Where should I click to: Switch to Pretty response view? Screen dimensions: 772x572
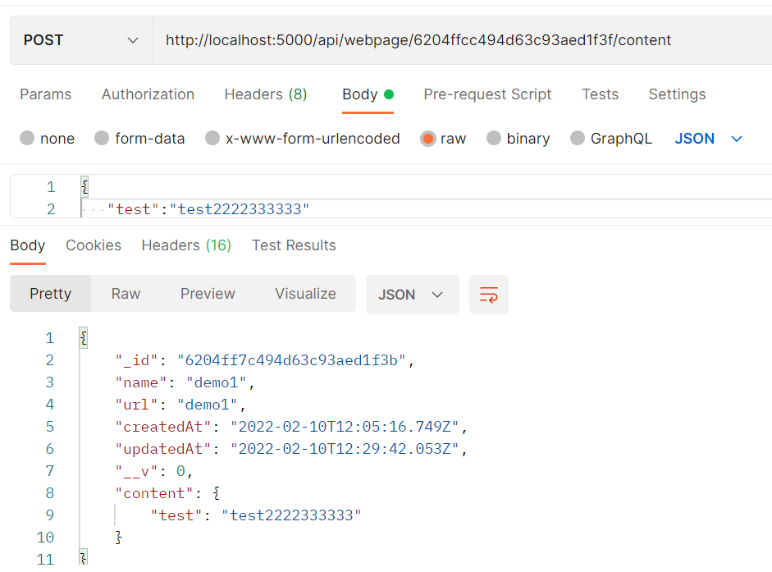click(50, 294)
